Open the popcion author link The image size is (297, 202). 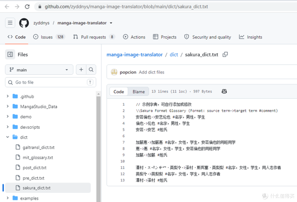(128, 72)
